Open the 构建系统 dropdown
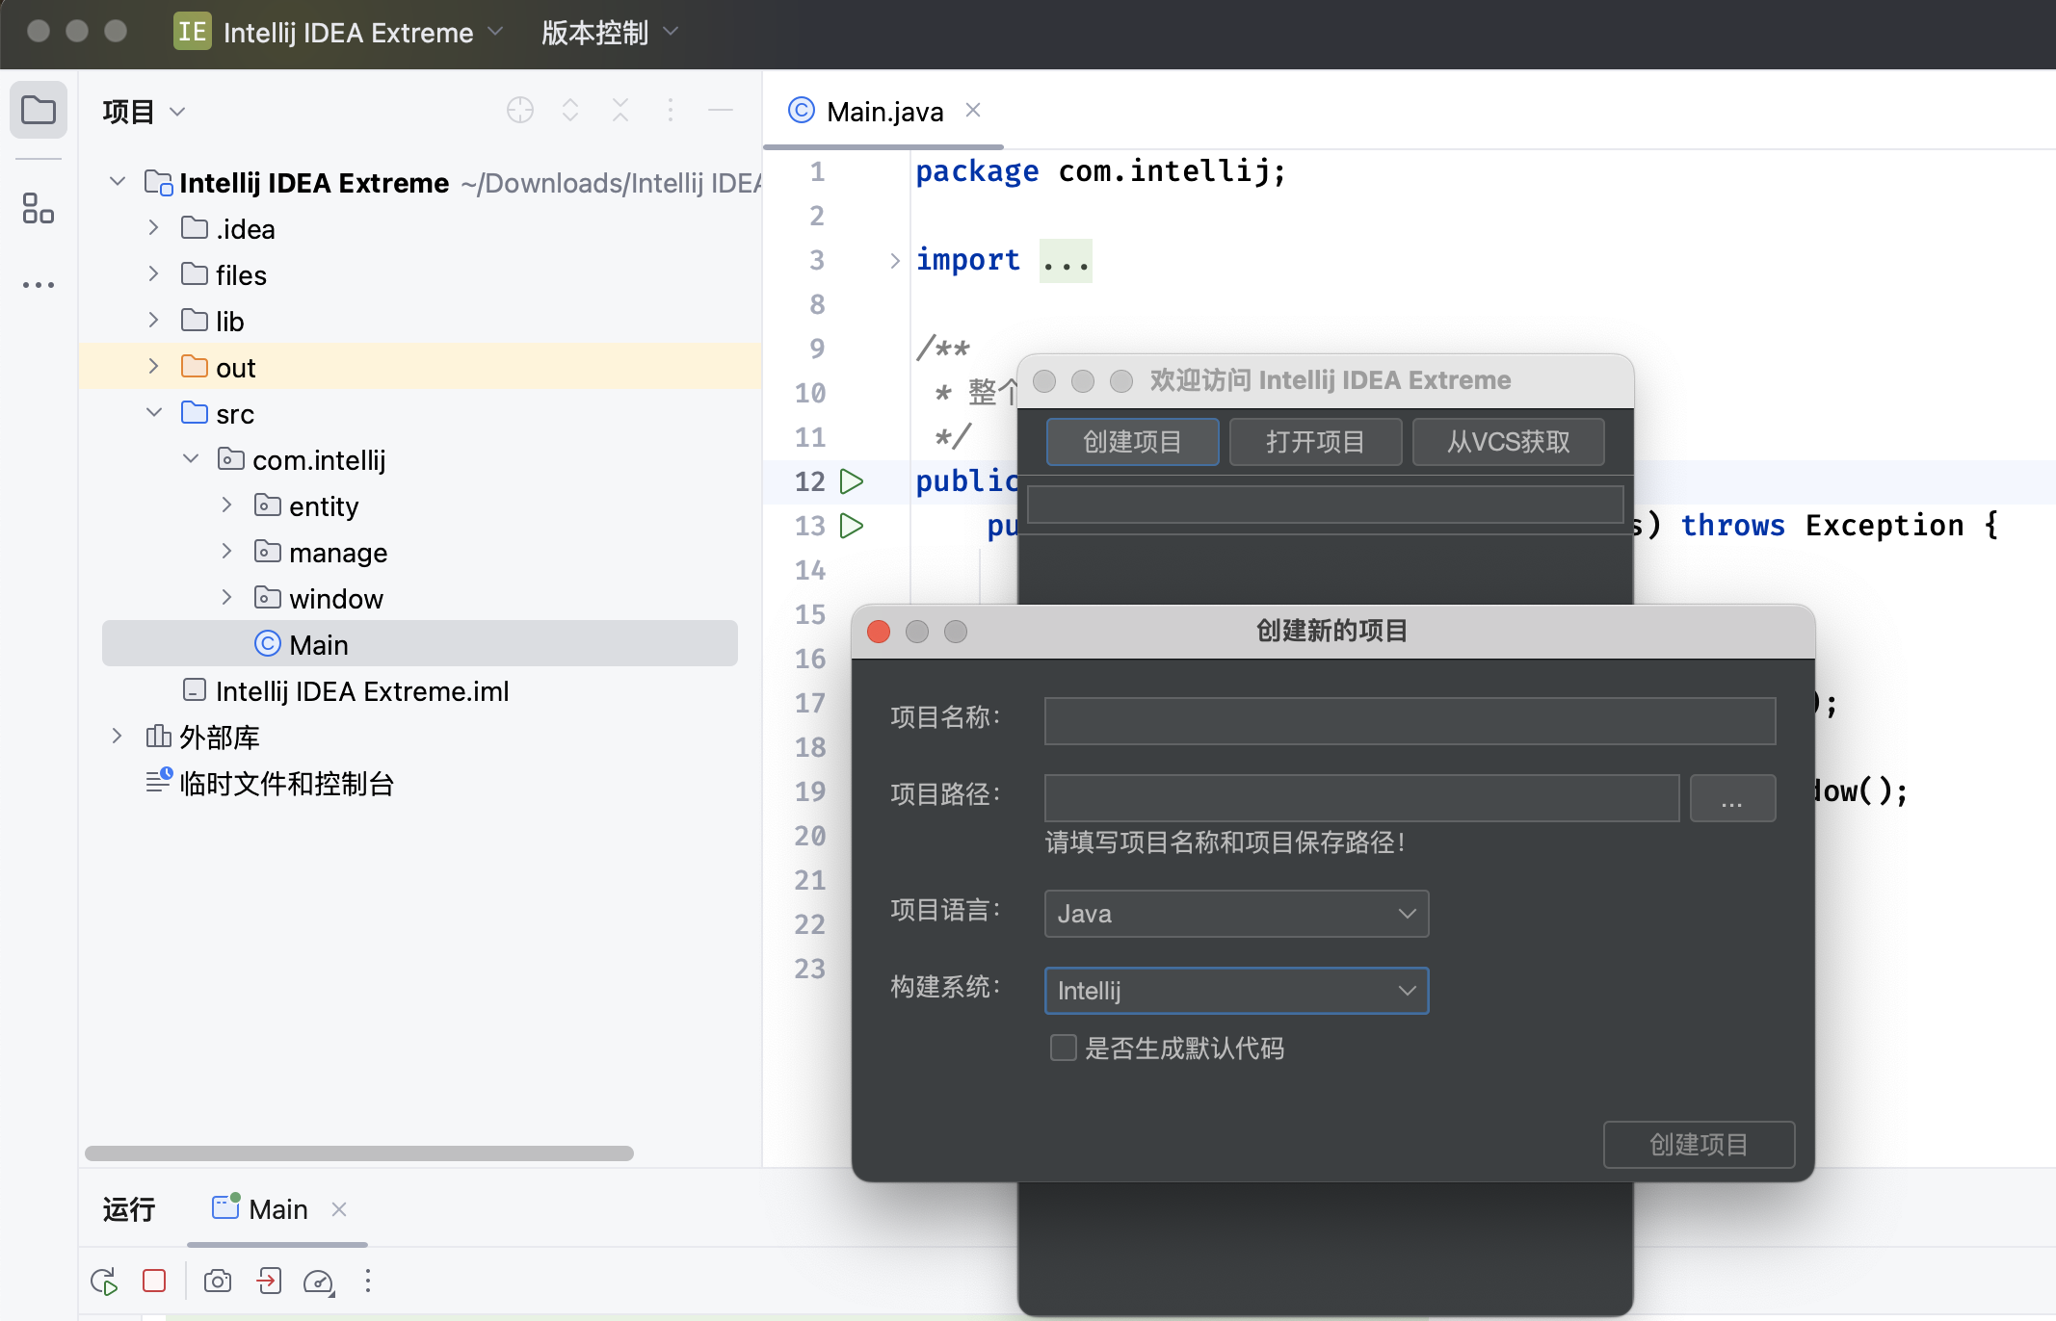2056x1321 pixels. (x=1236, y=990)
